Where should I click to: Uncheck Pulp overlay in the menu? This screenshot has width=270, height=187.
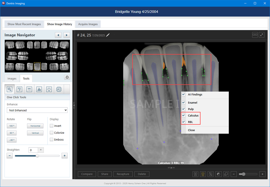click(x=183, y=109)
